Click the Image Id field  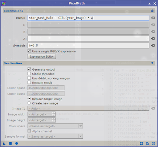pyautogui.click(x=88, y=108)
